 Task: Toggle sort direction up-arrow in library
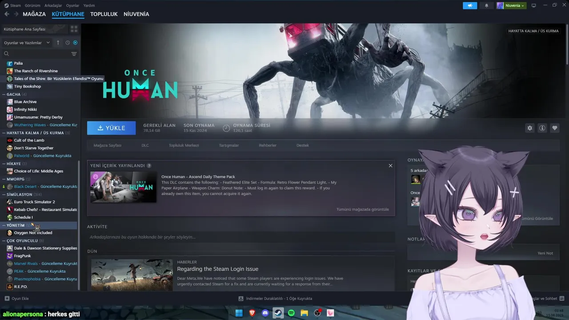pos(58,43)
